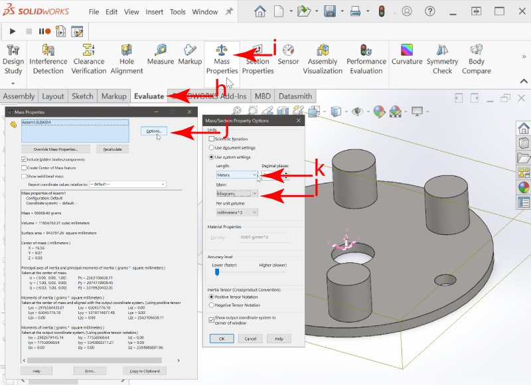The image size is (531, 385).
Task: Open the Help question mark icon
Action: 429,11
